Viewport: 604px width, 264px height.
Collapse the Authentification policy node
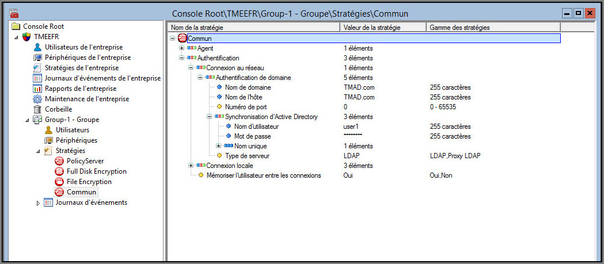pyautogui.click(x=182, y=58)
